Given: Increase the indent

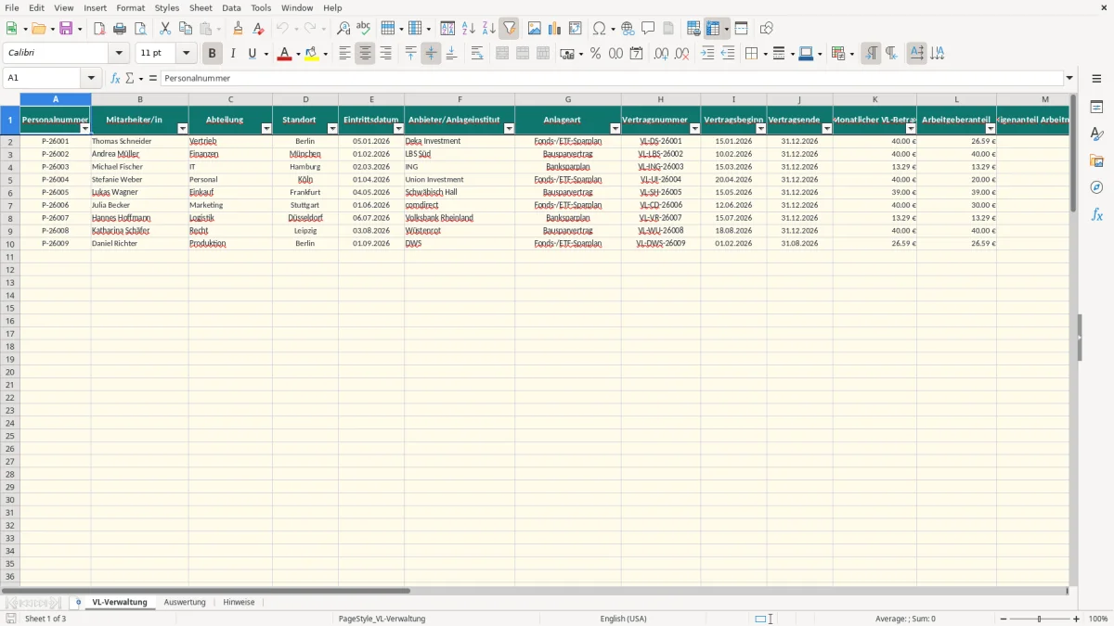Looking at the screenshot, I should point(707,54).
